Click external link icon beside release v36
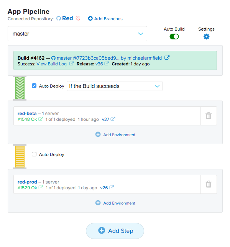 107,63
